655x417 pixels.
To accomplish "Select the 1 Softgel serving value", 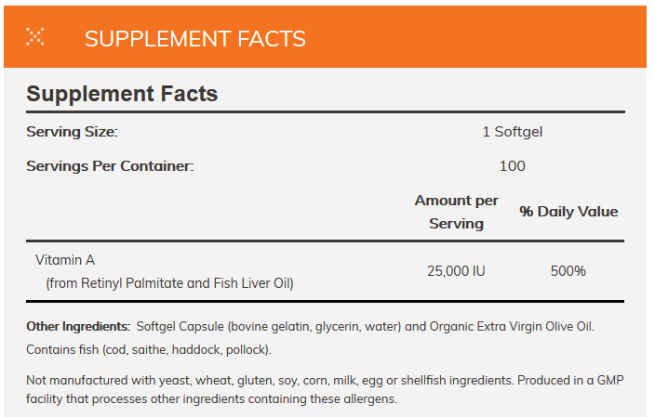I will click(512, 131).
